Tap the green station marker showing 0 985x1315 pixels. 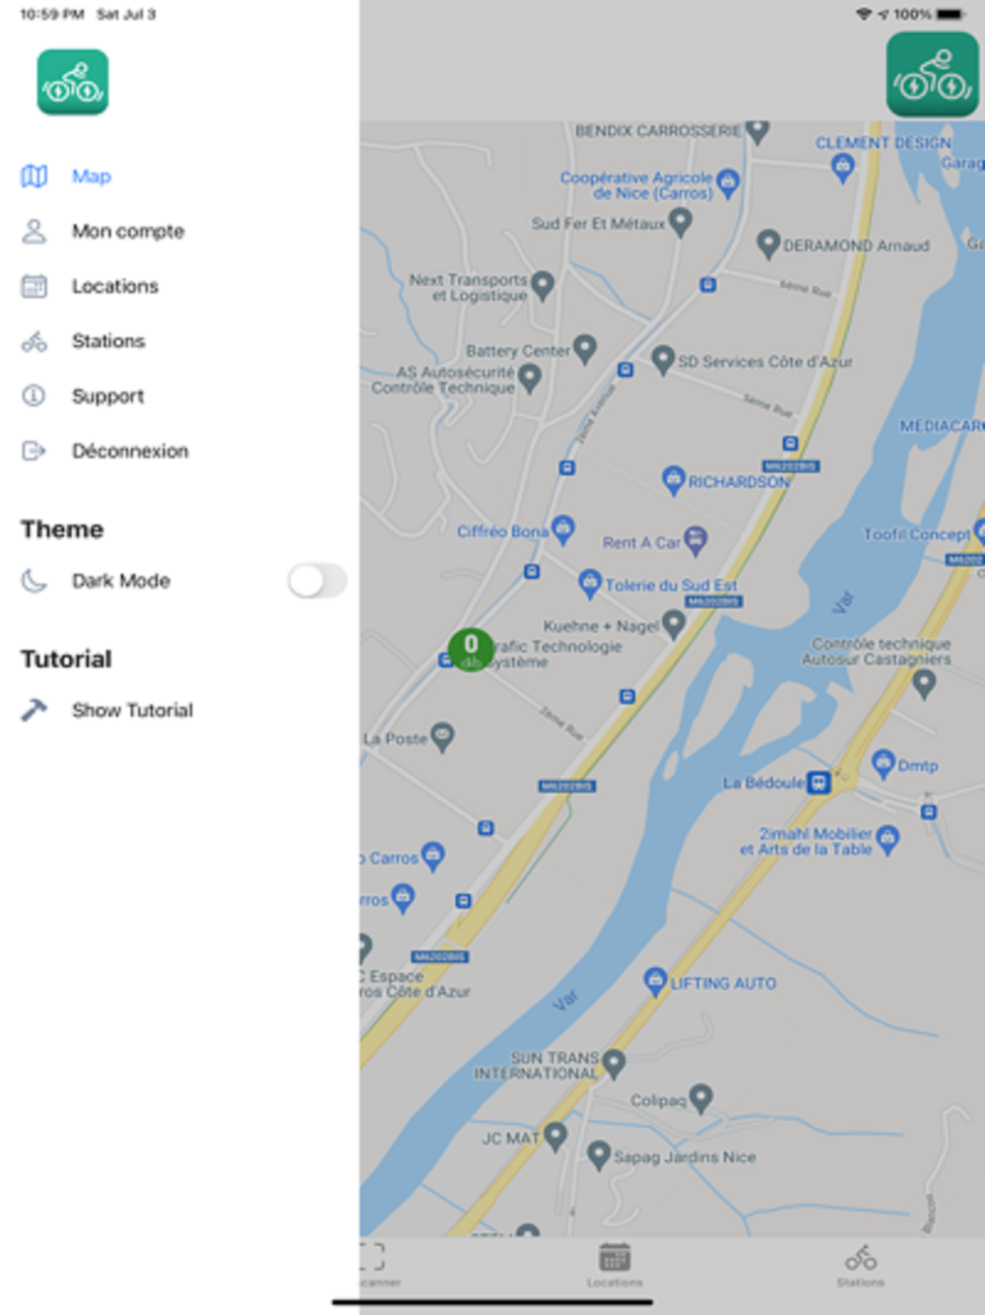pyautogui.click(x=471, y=650)
